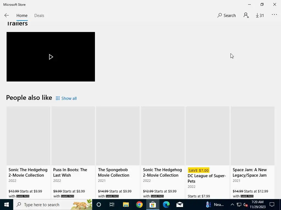Click Game Pass badge under Space Jam
Image resolution: width=281 pixels, height=210 pixels.
247,196
